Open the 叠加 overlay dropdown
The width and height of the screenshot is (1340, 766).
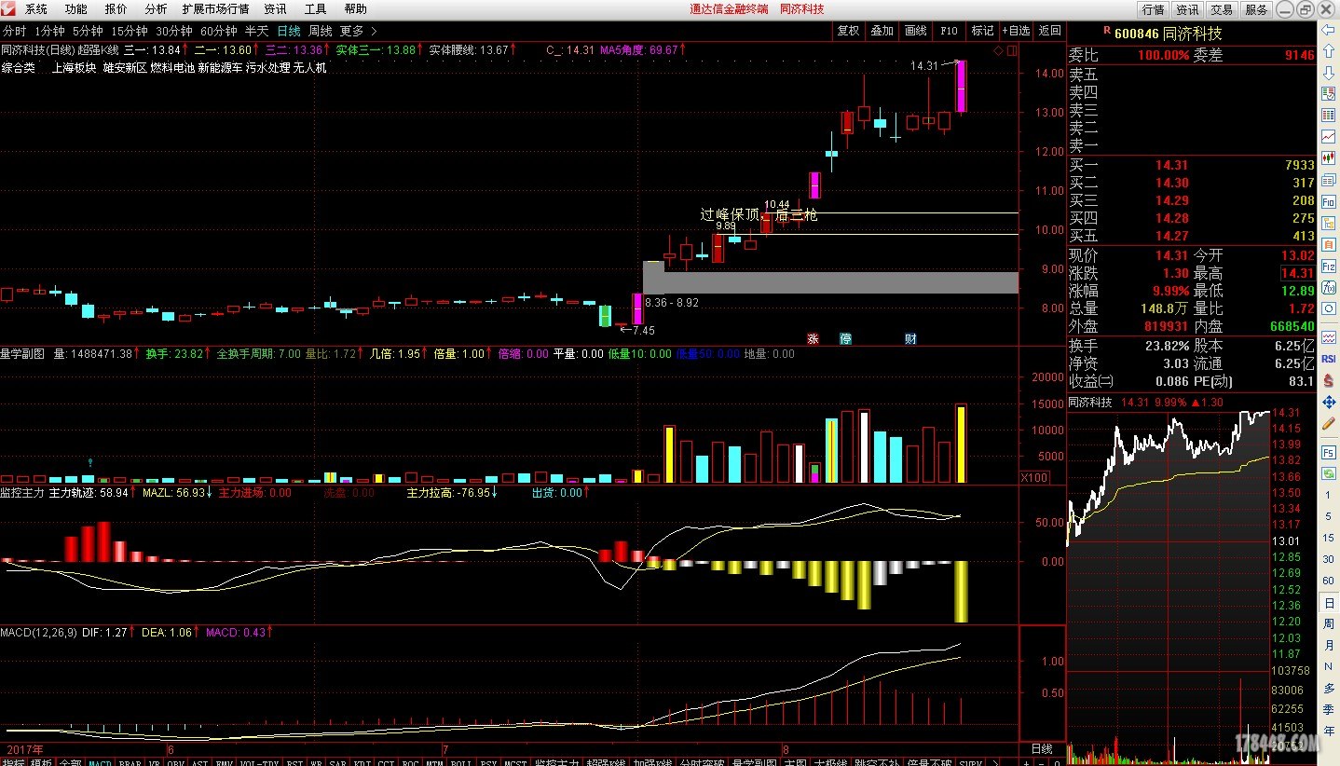(882, 31)
